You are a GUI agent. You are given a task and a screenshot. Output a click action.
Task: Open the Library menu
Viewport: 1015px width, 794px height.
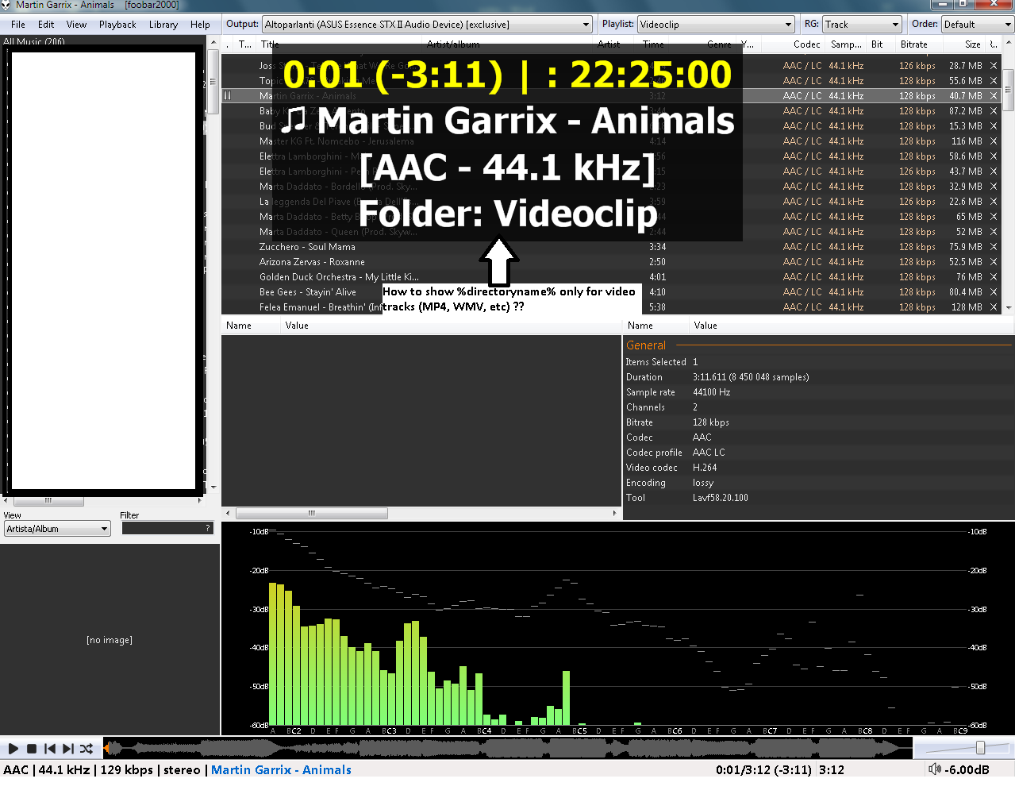163,25
